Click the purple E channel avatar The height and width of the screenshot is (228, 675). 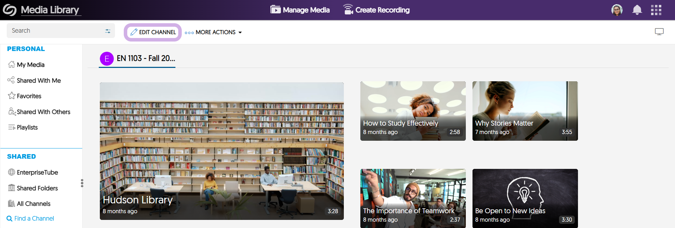click(107, 59)
